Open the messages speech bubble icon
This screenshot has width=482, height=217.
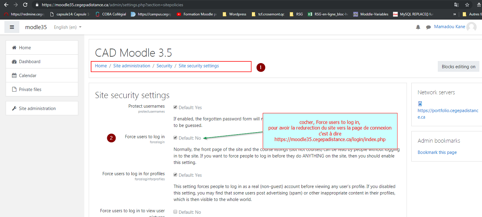point(428,27)
